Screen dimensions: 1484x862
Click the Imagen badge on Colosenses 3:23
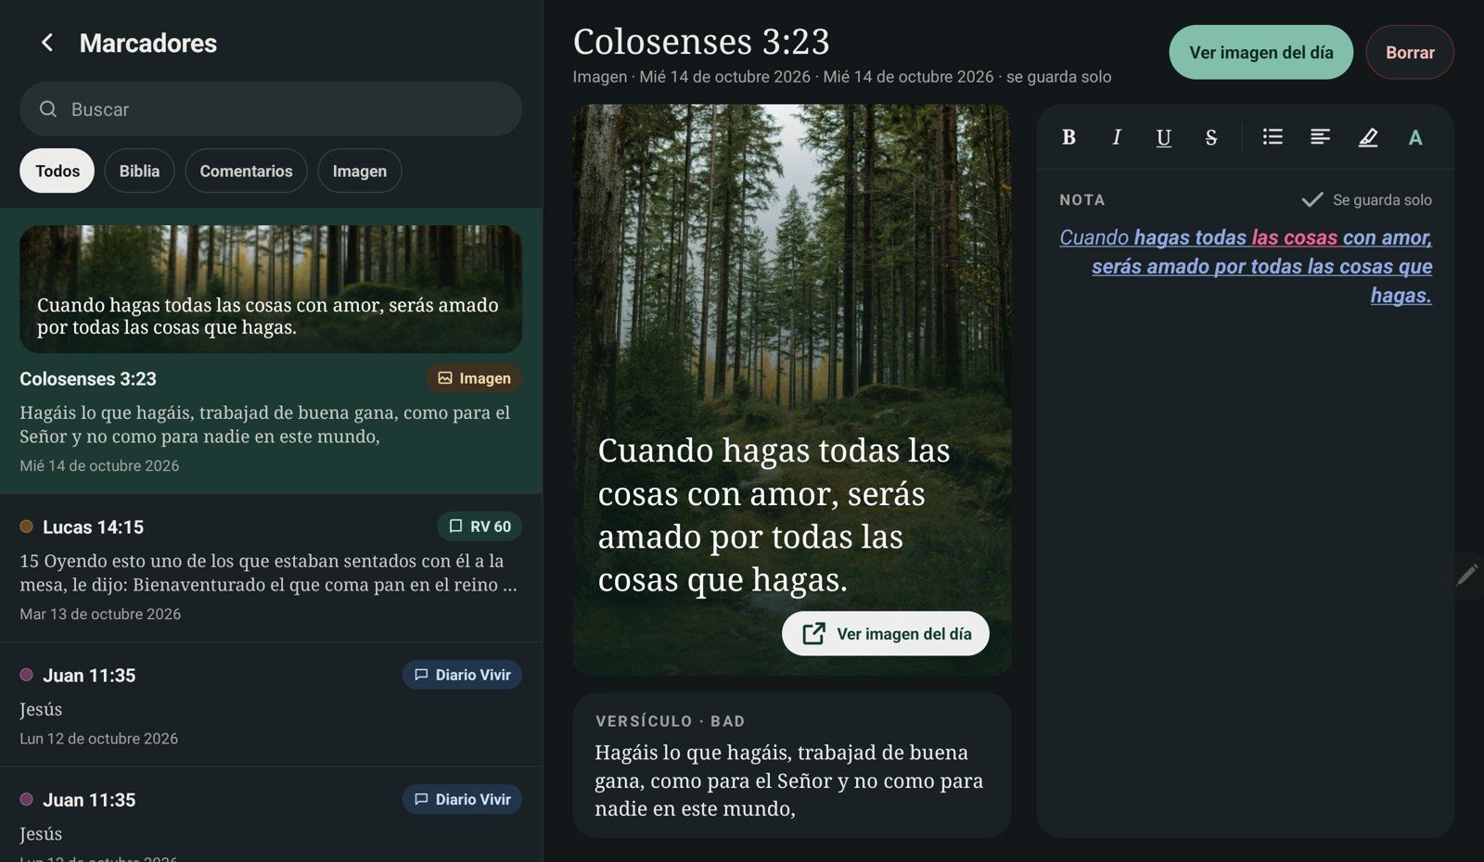pyautogui.click(x=474, y=378)
